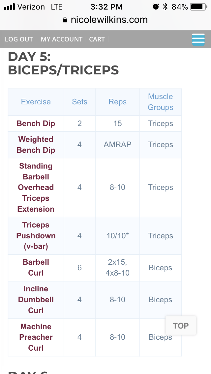The image size is (211, 374).
Task: Select the Machine Preacher Curl link
Action: [36, 337]
